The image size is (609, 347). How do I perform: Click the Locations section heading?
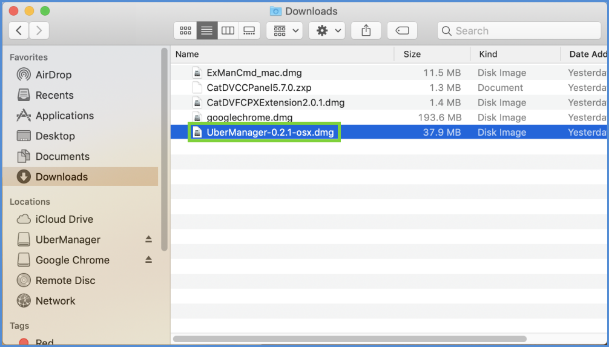pyautogui.click(x=30, y=202)
